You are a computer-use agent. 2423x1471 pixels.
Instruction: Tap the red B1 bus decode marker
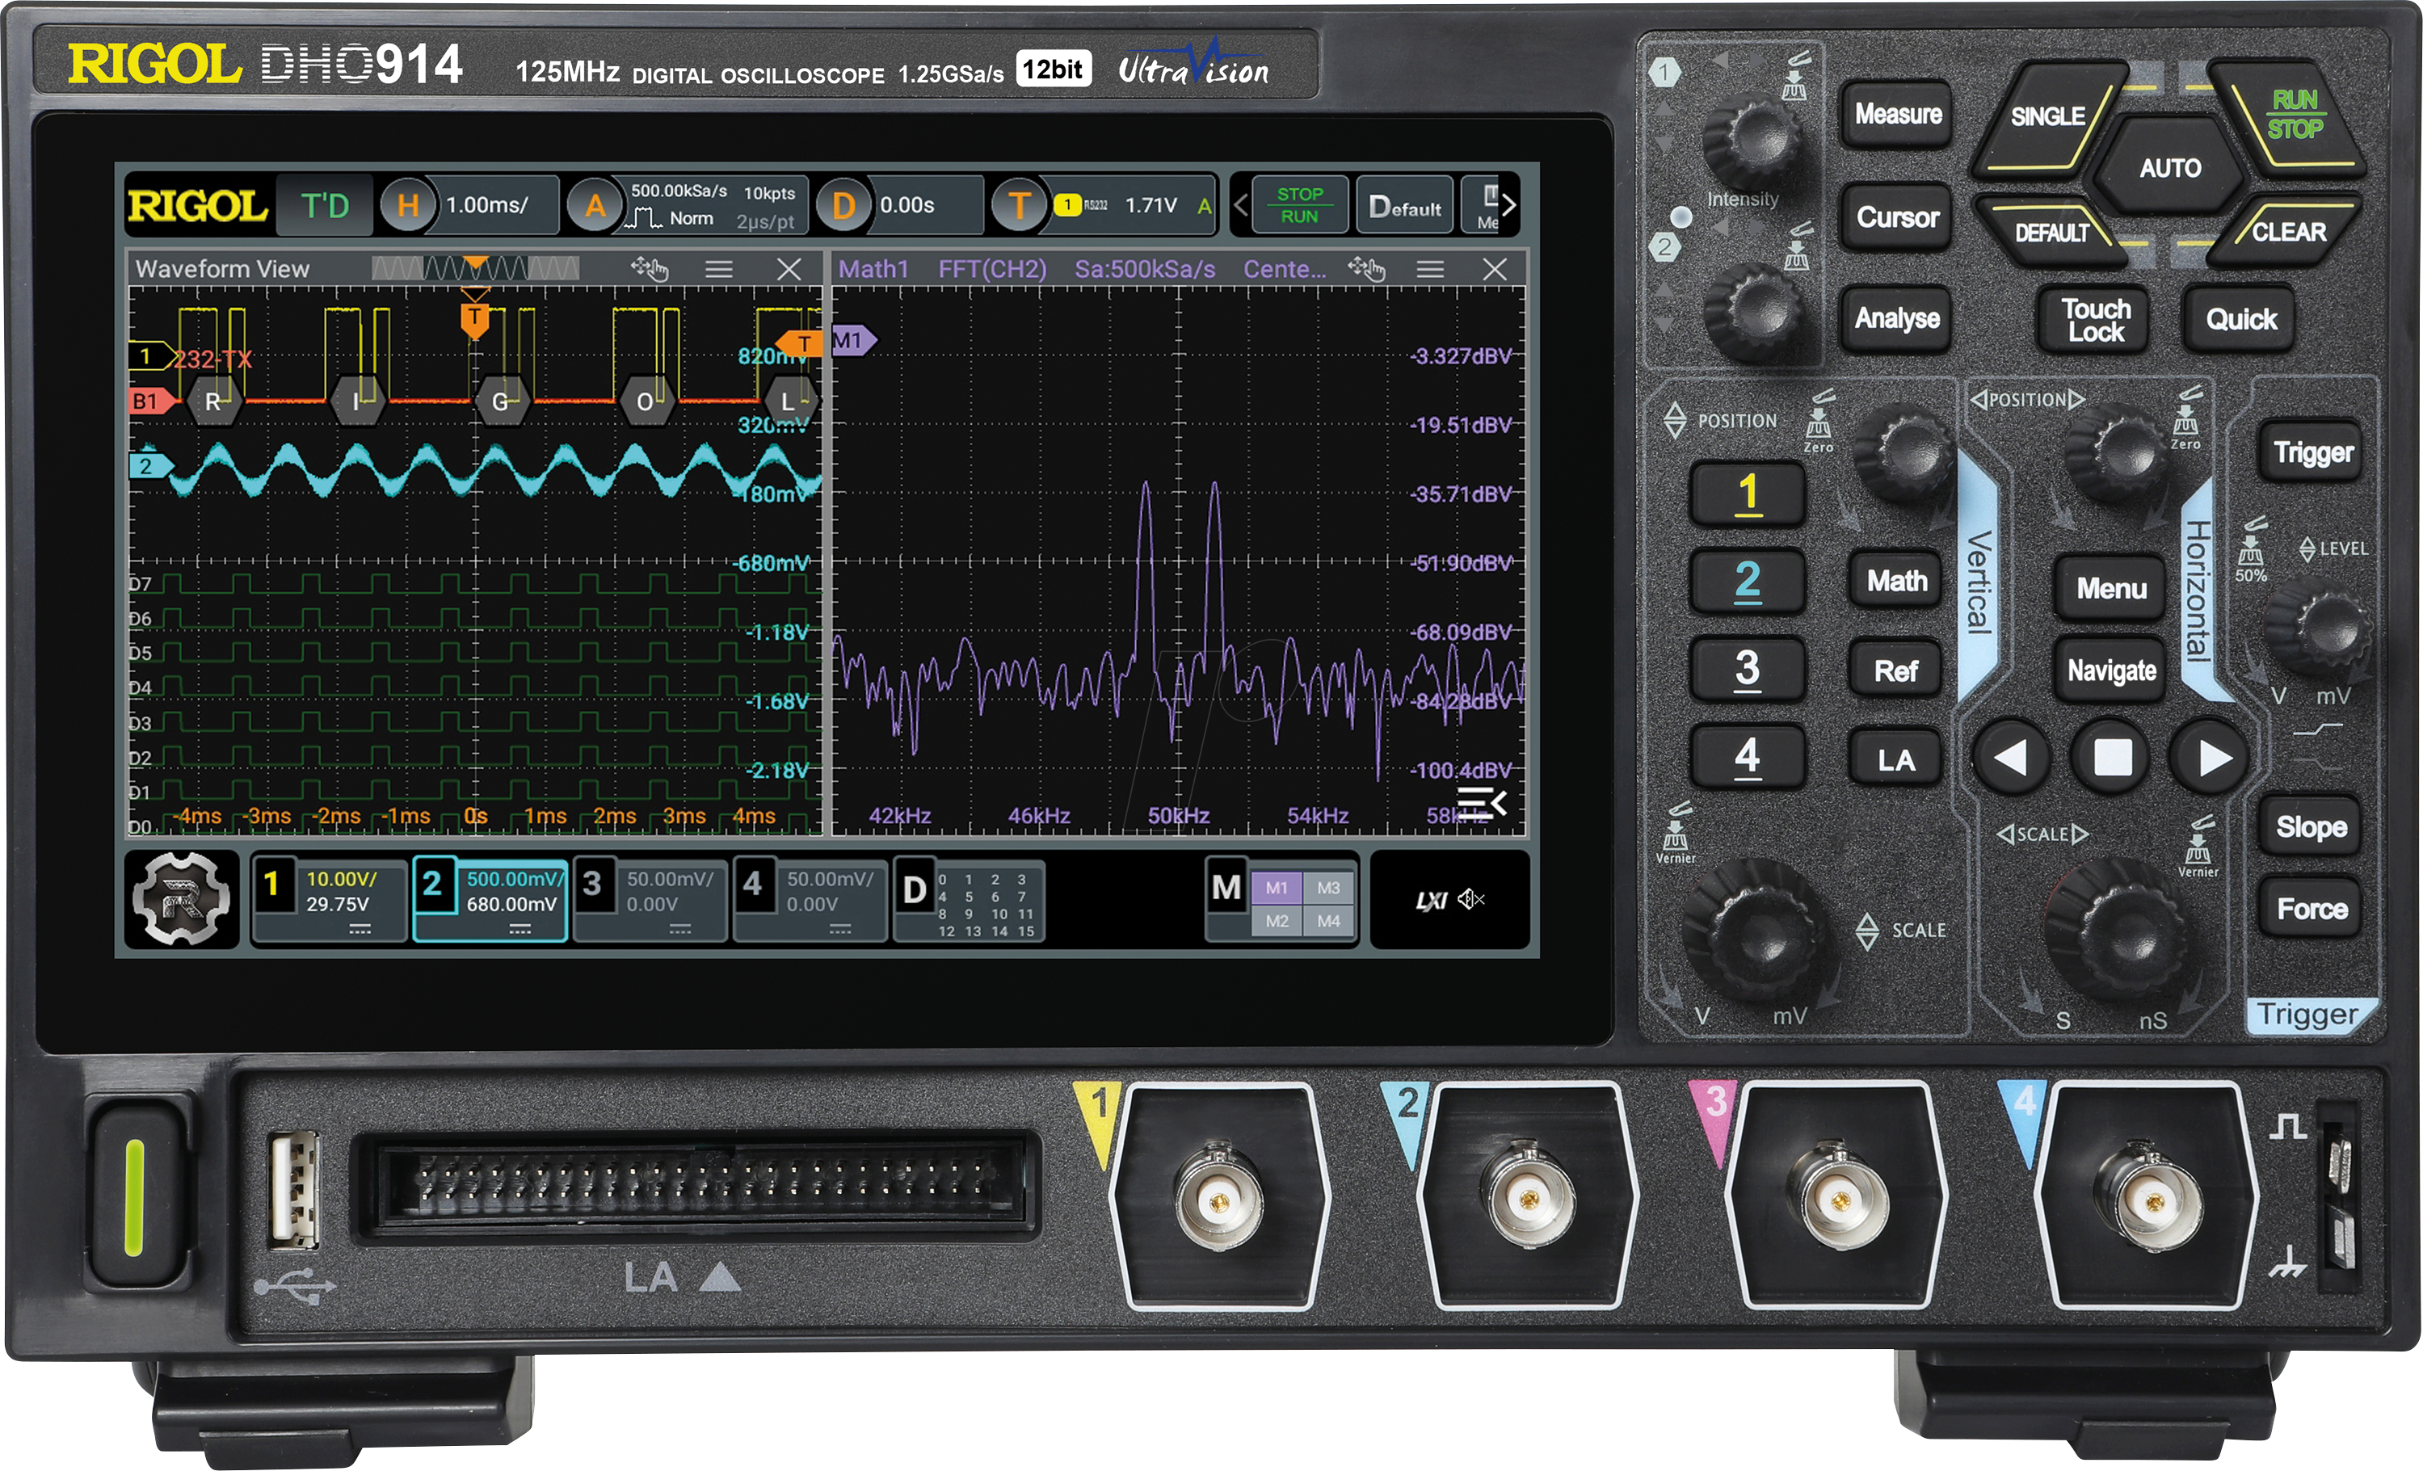click(x=153, y=401)
